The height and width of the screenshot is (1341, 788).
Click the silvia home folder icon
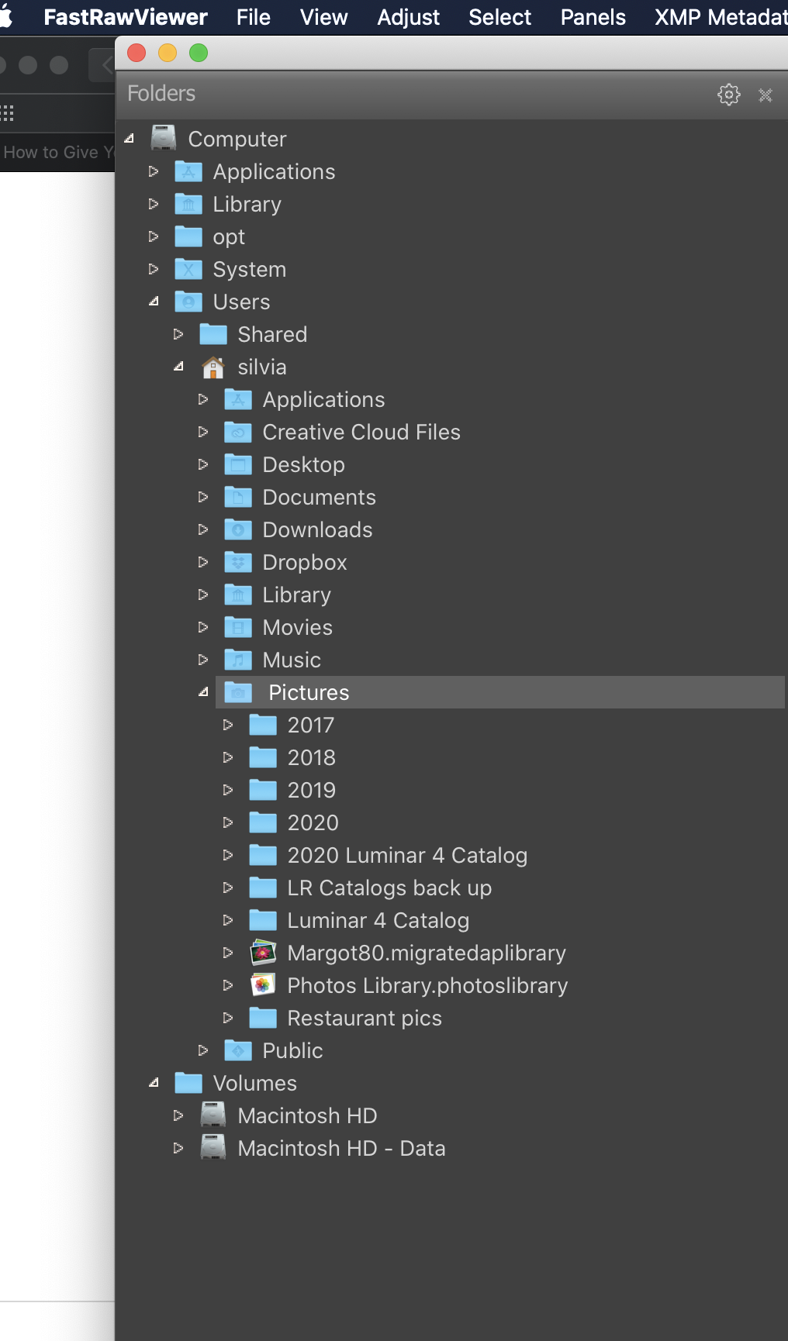pos(213,367)
